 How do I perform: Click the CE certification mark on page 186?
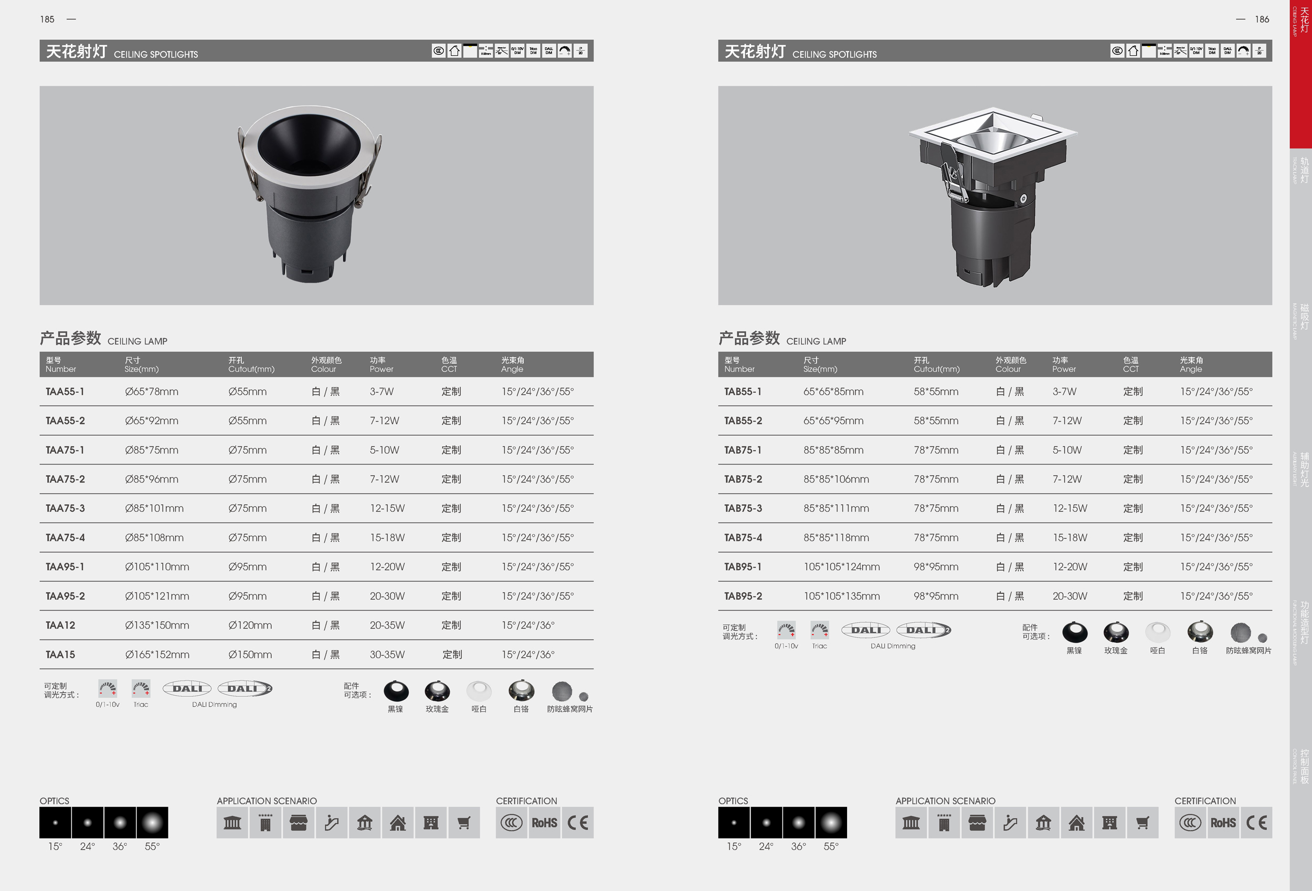1256,823
